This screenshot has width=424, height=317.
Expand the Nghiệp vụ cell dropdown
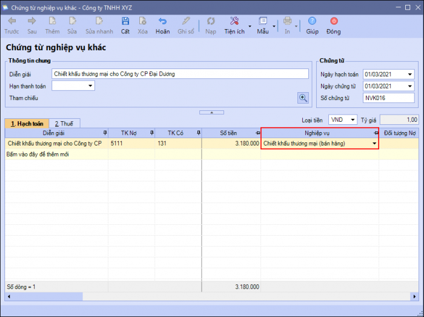(374, 144)
